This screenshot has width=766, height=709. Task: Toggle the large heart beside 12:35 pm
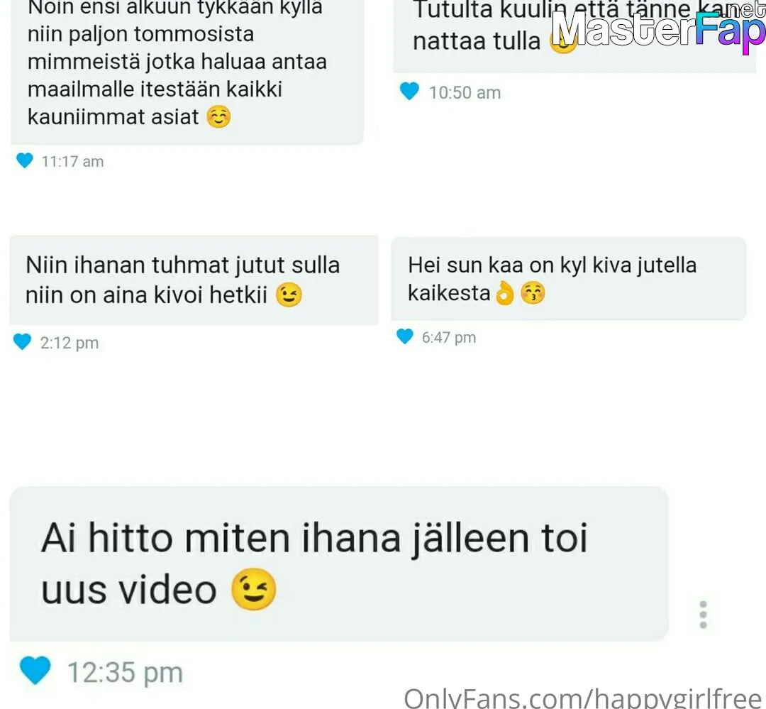coord(35,670)
